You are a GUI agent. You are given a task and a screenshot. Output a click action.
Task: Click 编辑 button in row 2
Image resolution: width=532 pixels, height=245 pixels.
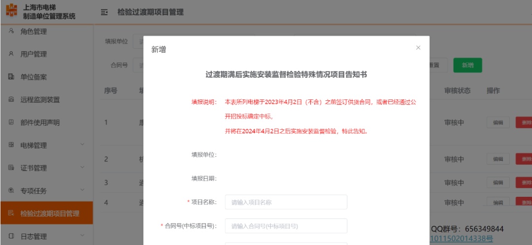pos(498,159)
